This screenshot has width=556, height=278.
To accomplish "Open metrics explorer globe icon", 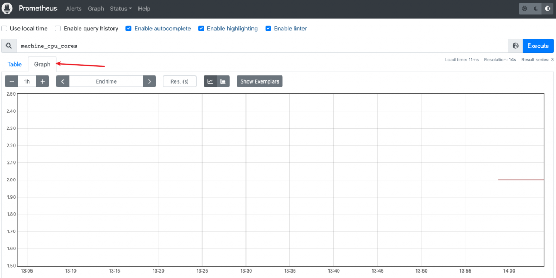I will 515,46.
